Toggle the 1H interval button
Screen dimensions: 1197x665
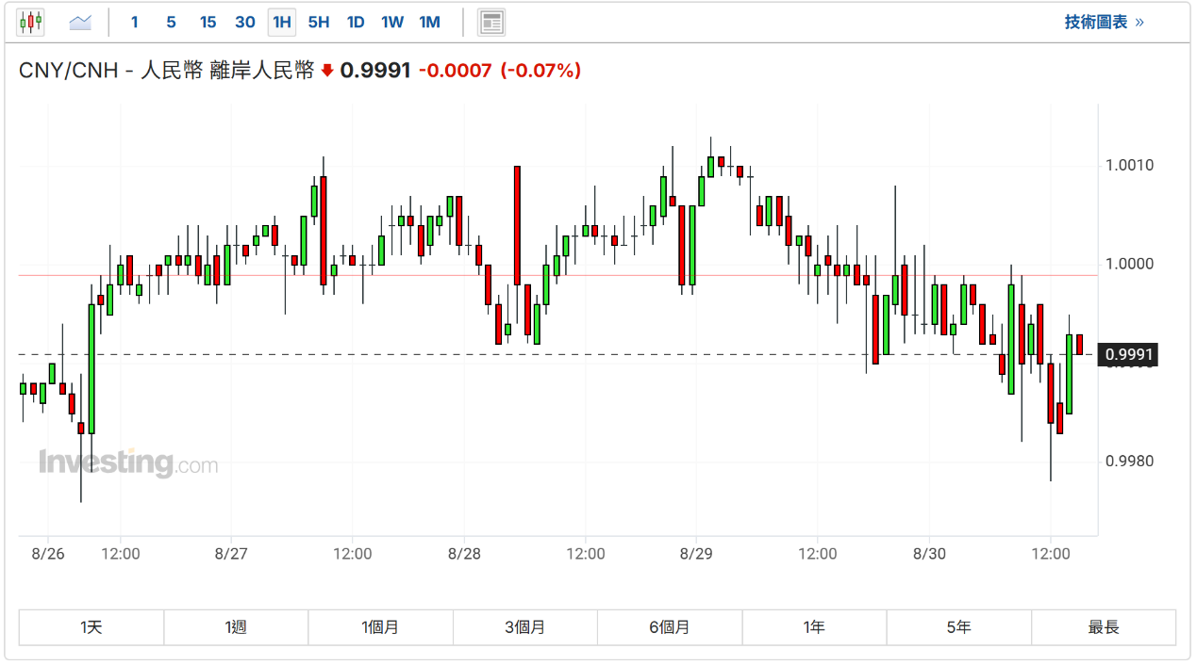281,22
